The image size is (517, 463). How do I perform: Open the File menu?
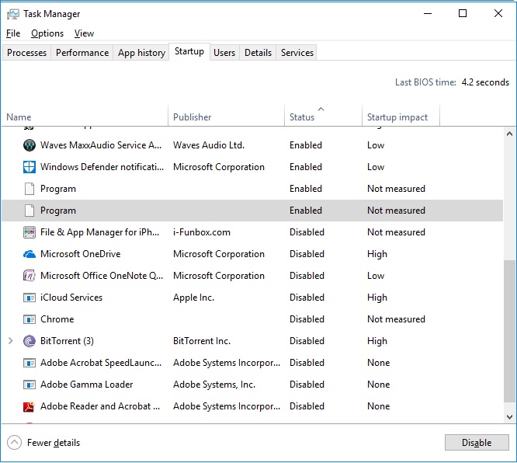[13, 33]
